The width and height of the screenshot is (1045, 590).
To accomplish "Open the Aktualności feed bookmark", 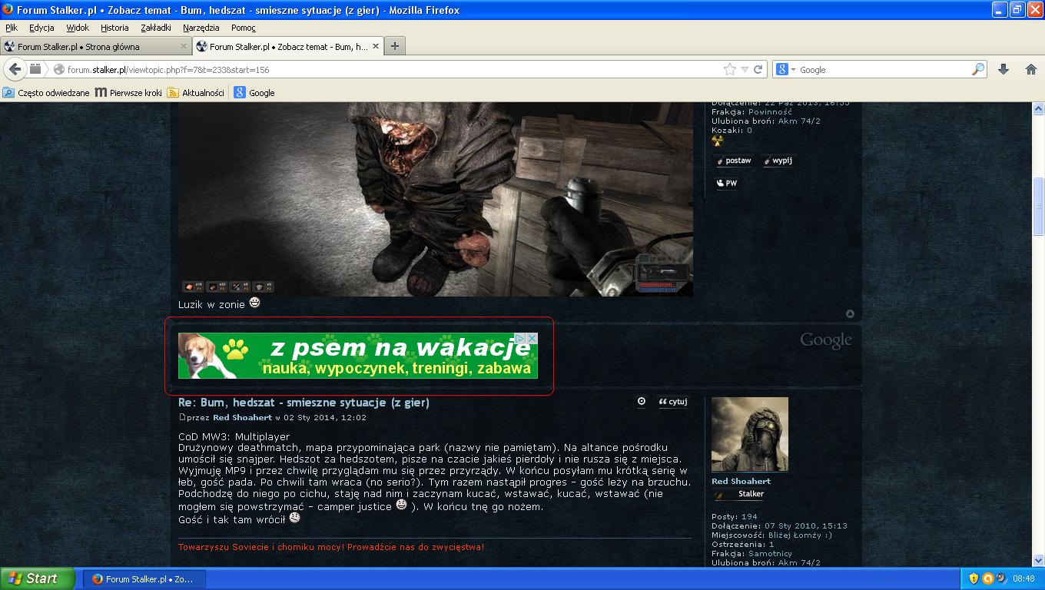I will tap(196, 92).
